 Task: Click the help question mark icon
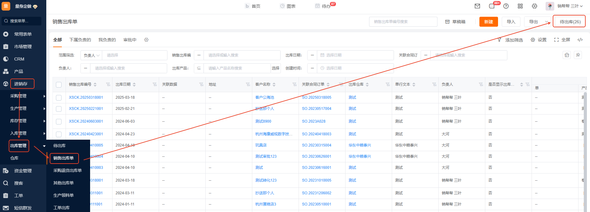click(x=506, y=6)
